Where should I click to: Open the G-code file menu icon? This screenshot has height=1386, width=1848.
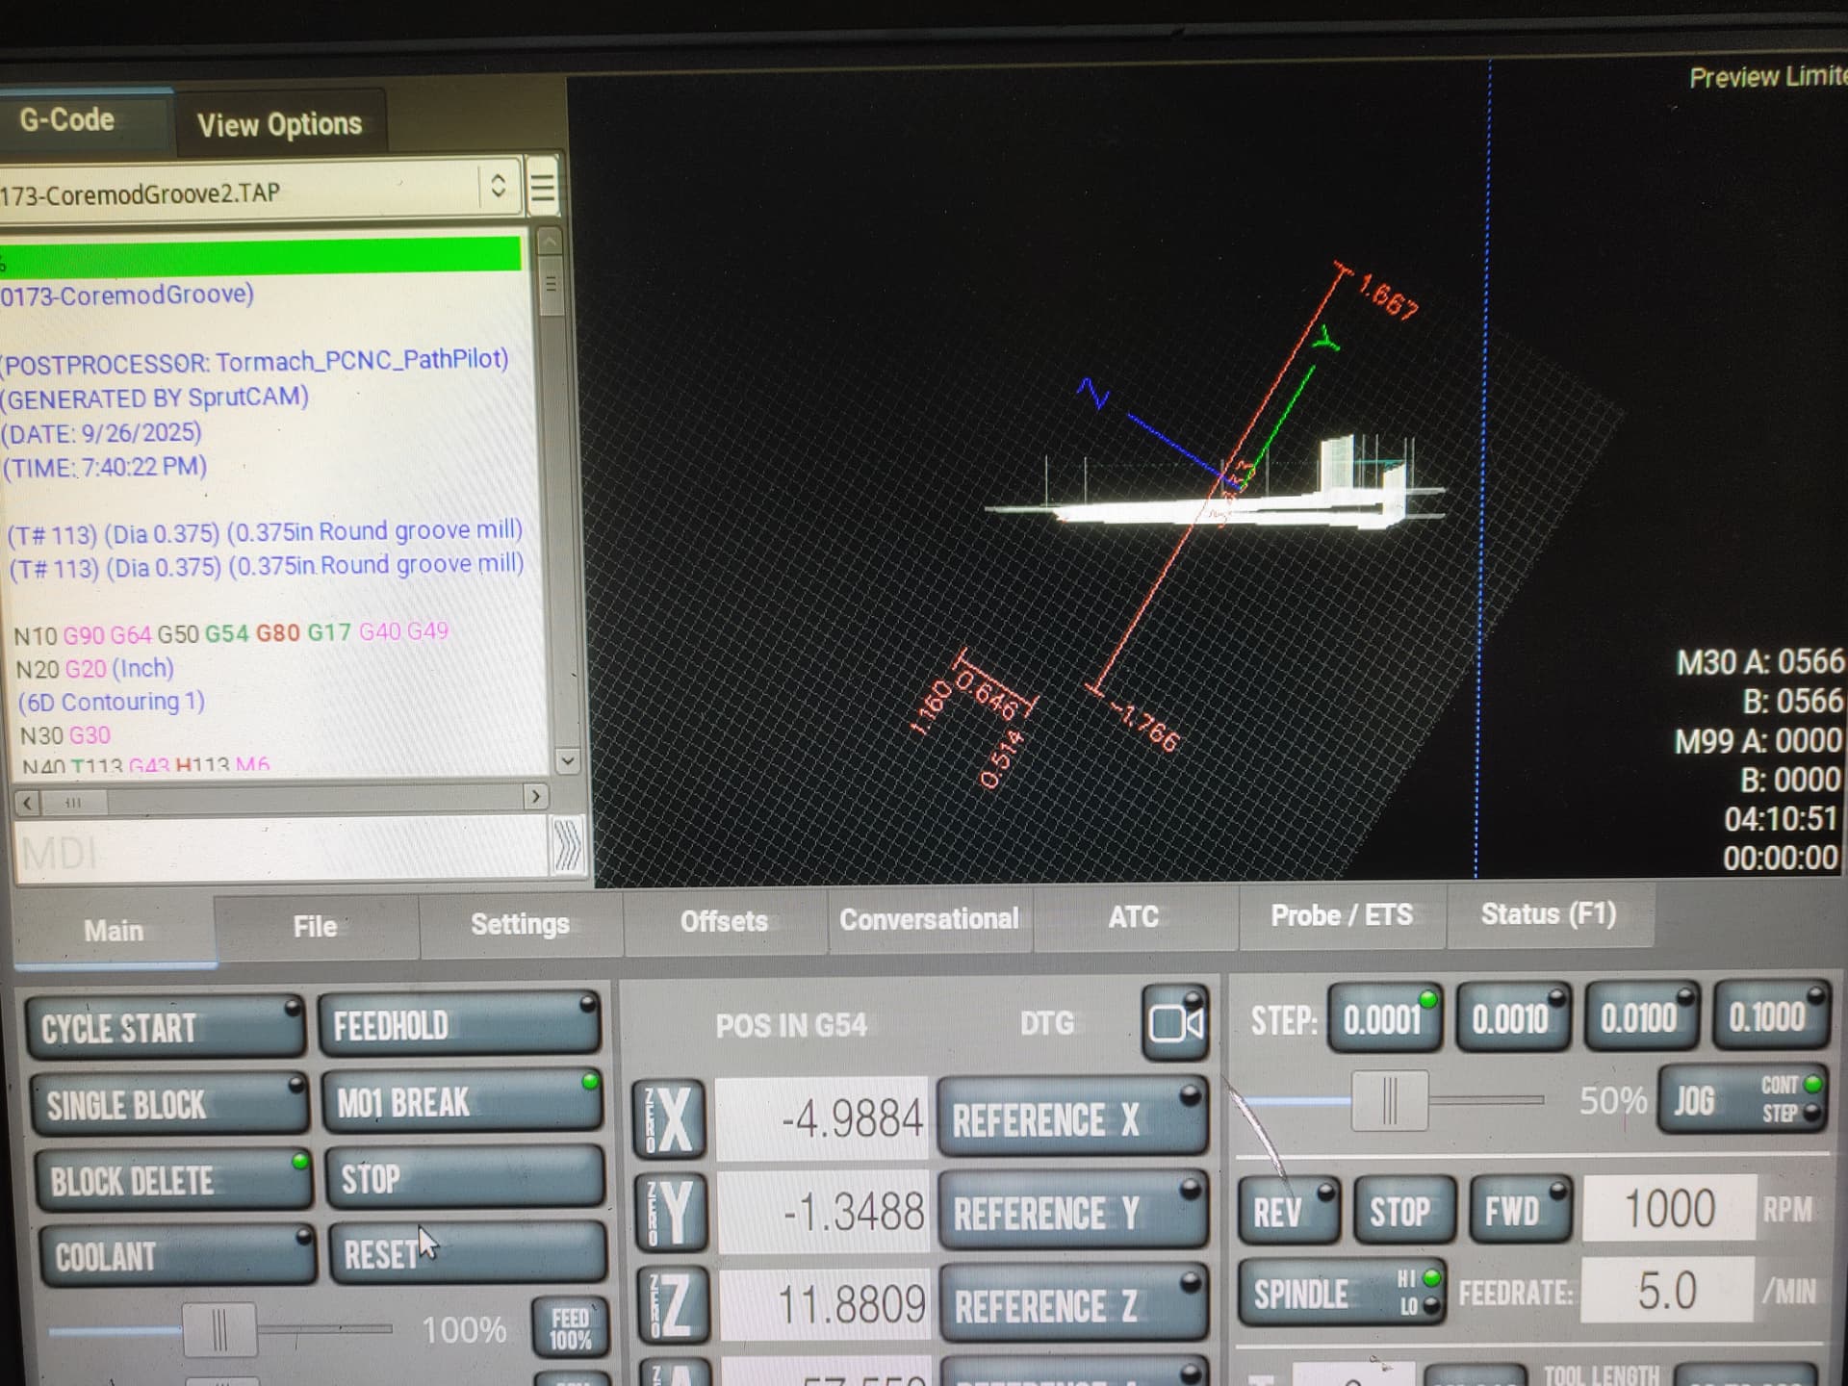click(x=543, y=188)
